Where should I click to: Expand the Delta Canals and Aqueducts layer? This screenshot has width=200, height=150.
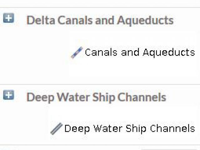[8, 18]
